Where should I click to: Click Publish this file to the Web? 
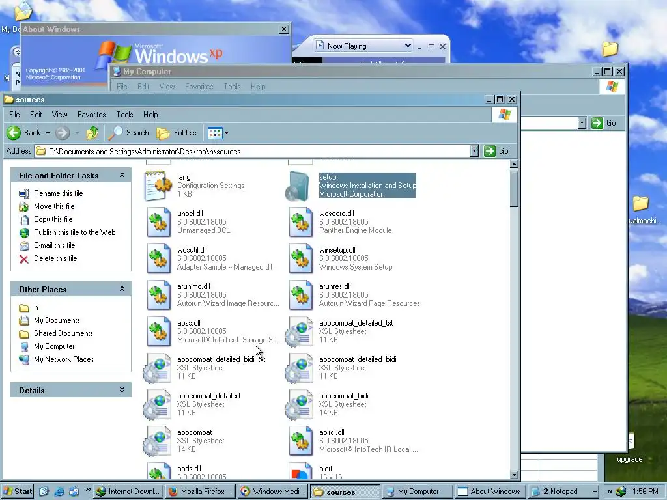click(74, 232)
